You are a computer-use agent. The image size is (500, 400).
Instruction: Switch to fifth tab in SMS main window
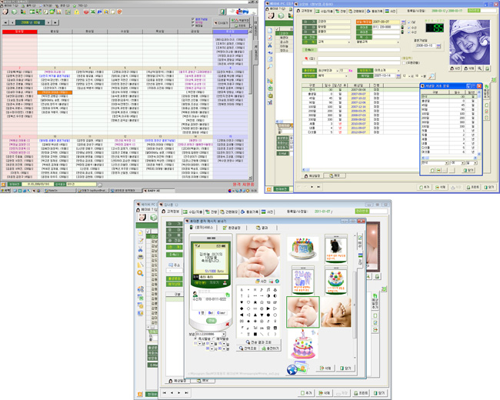click(x=249, y=212)
